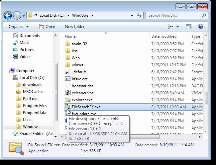Click Size 685 KB value in details pane
The height and width of the screenshot is (165, 216).
95,151
